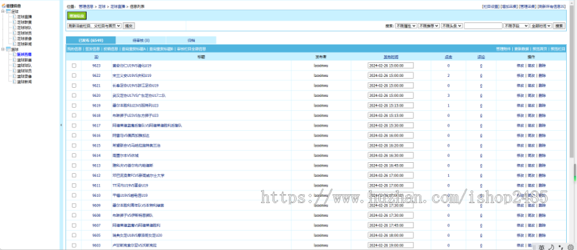Open 签发信息 in the sub-menu bar
Screen dimensions: 577x250
pos(92,49)
